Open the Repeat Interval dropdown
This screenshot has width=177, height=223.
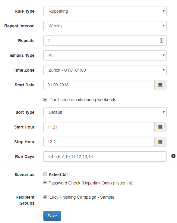point(105,26)
